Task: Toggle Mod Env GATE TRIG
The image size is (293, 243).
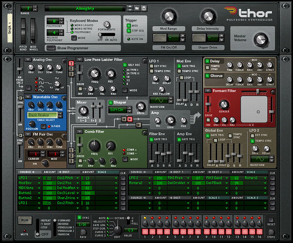Action: 179,66
